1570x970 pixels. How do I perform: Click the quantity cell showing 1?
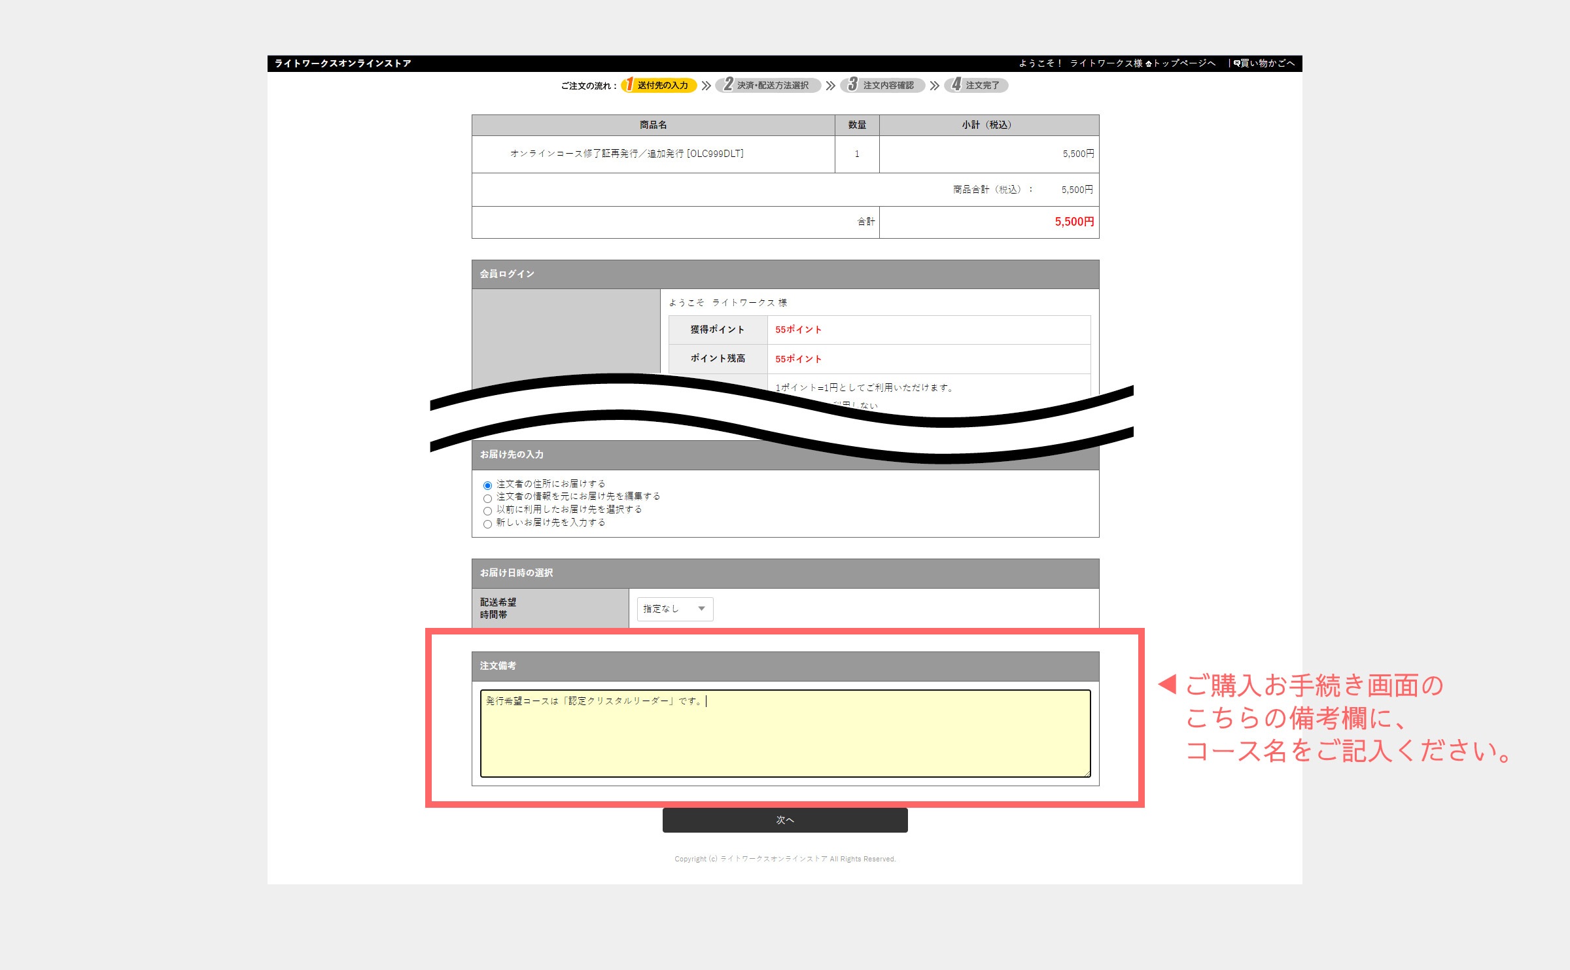click(857, 154)
